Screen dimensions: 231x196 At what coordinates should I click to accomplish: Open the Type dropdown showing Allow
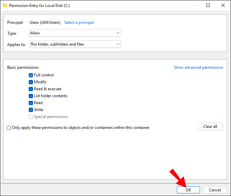[75, 33]
